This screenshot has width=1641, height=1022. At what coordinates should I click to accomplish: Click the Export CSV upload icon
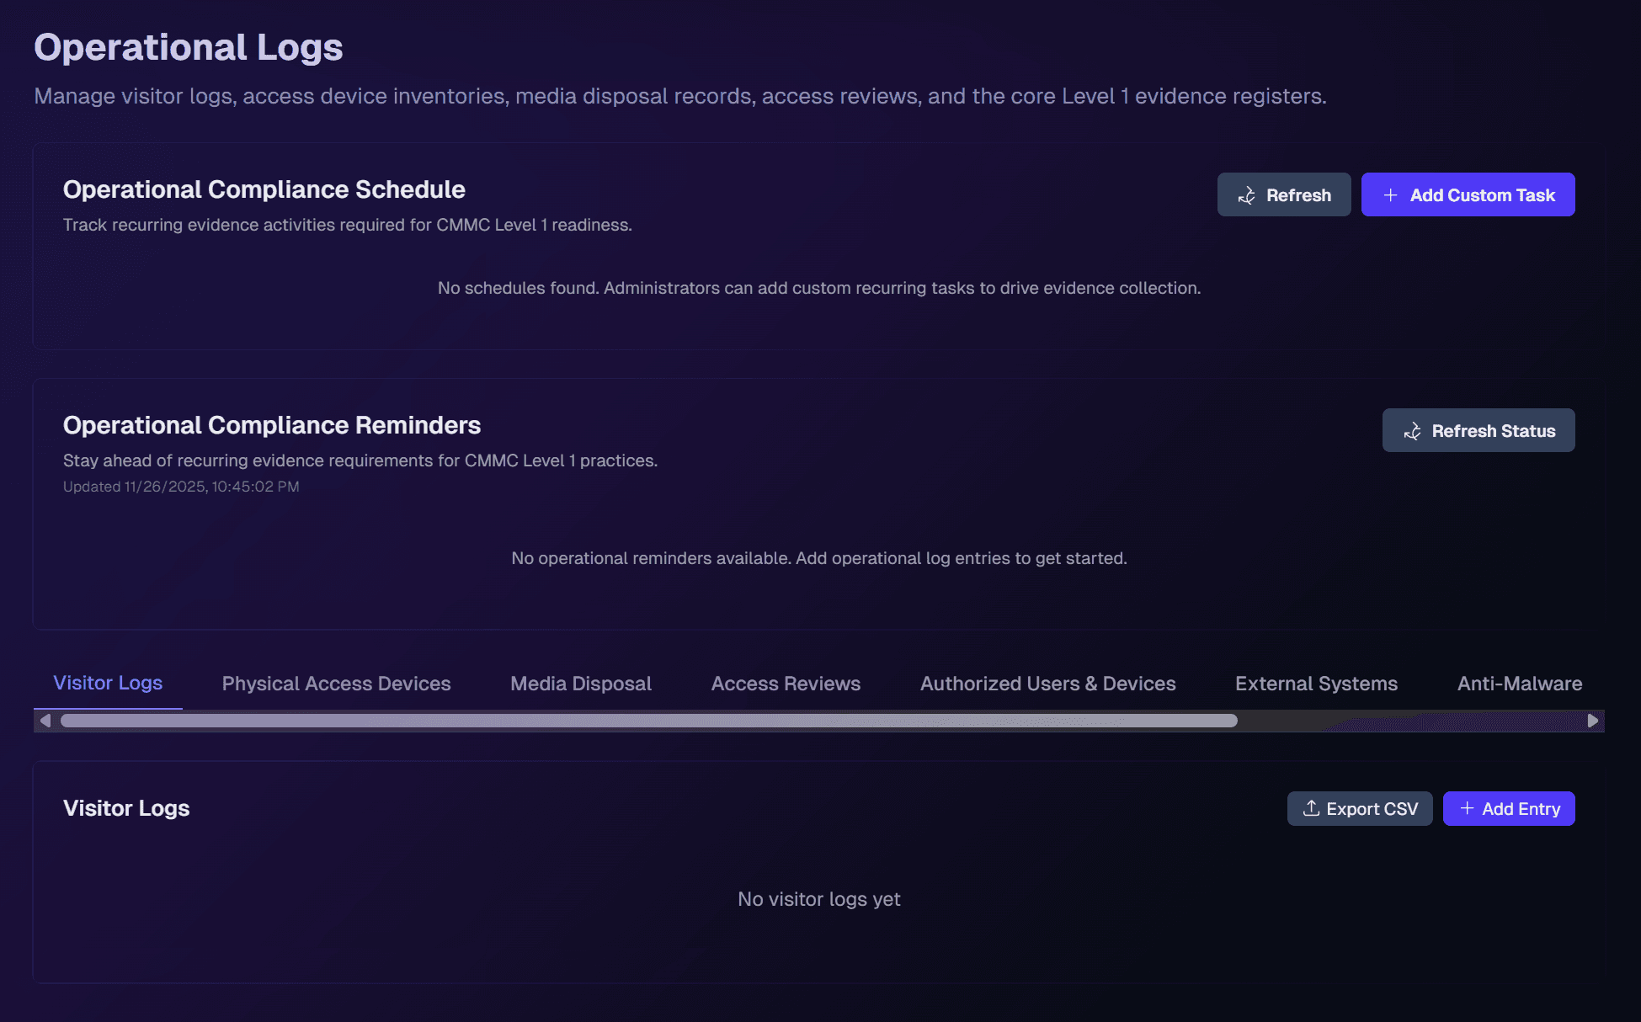pos(1311,808)
